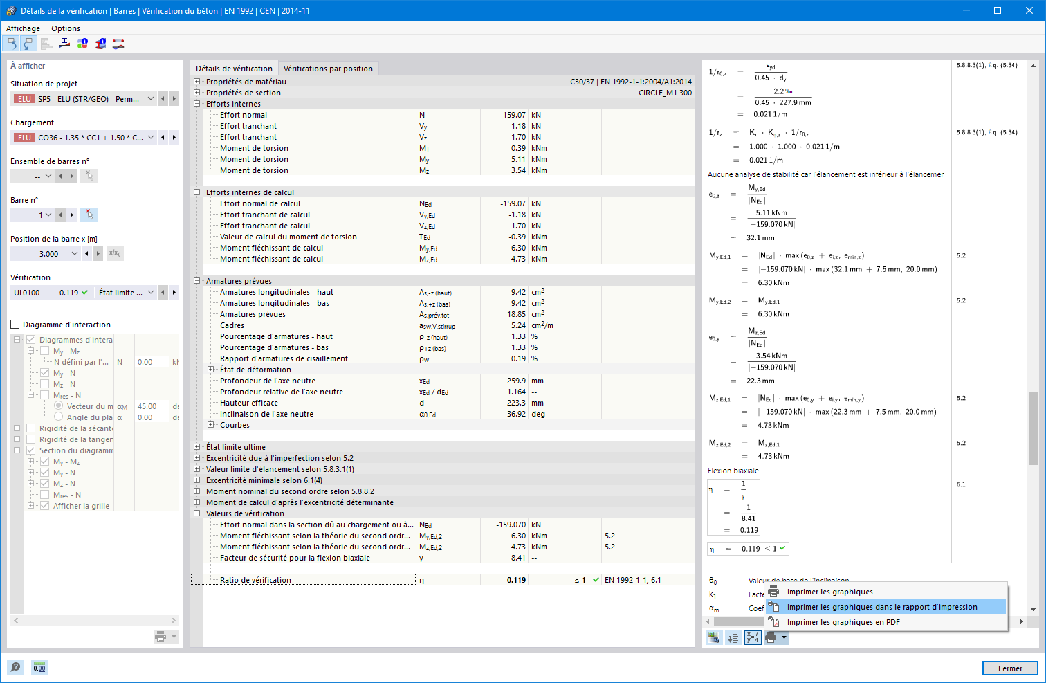Image resolution: width=1046 pixels, height=683 pixels.
Task: Collapse the Armatures prévues section
Action: click(x=197, y=281)
